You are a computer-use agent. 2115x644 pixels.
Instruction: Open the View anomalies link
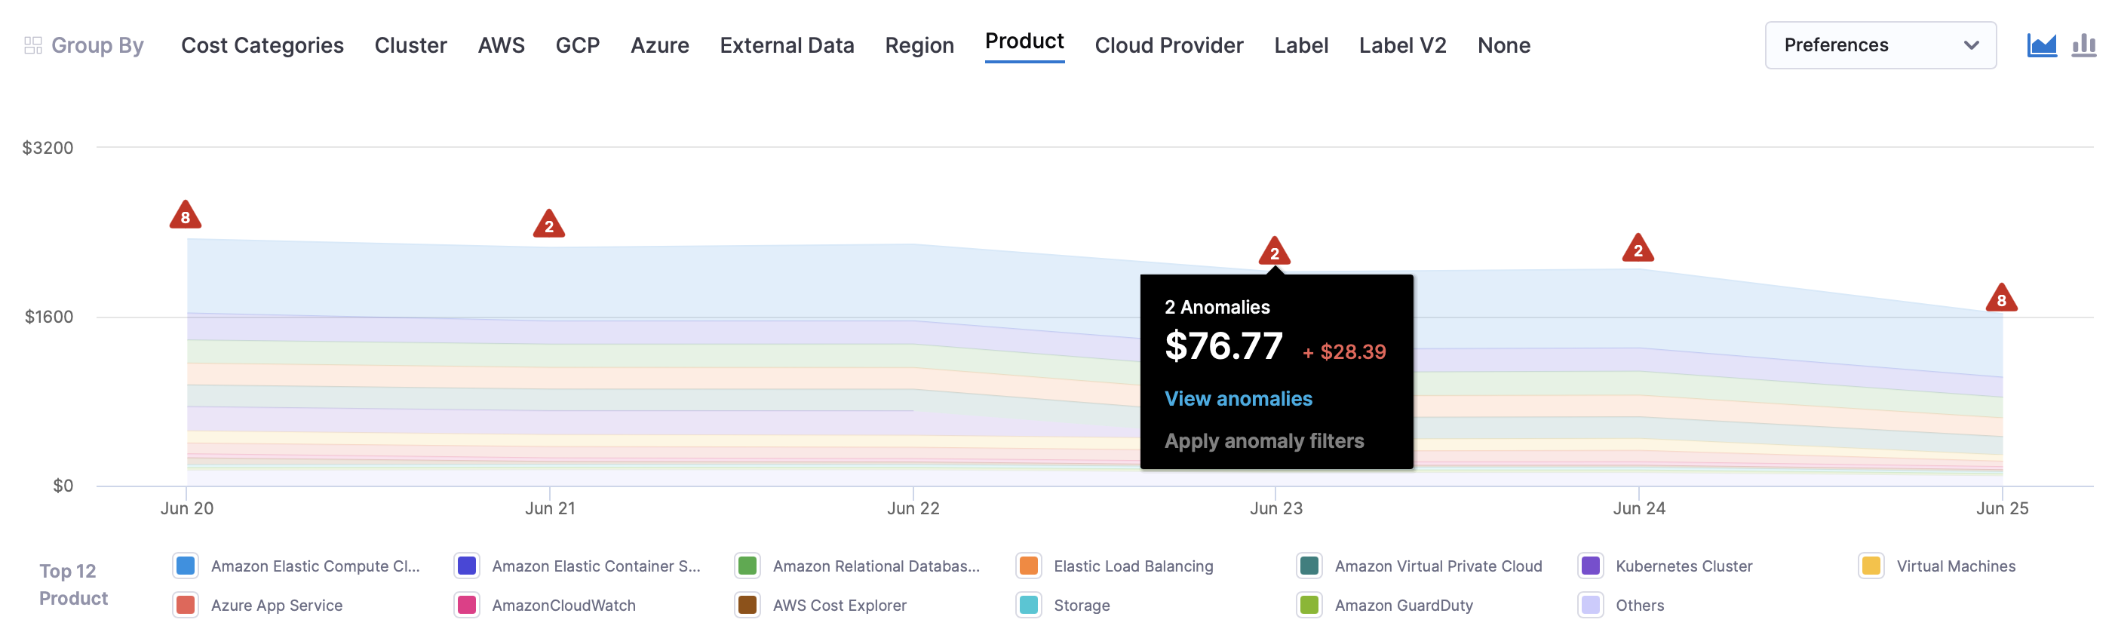(x=1238, y=399)
